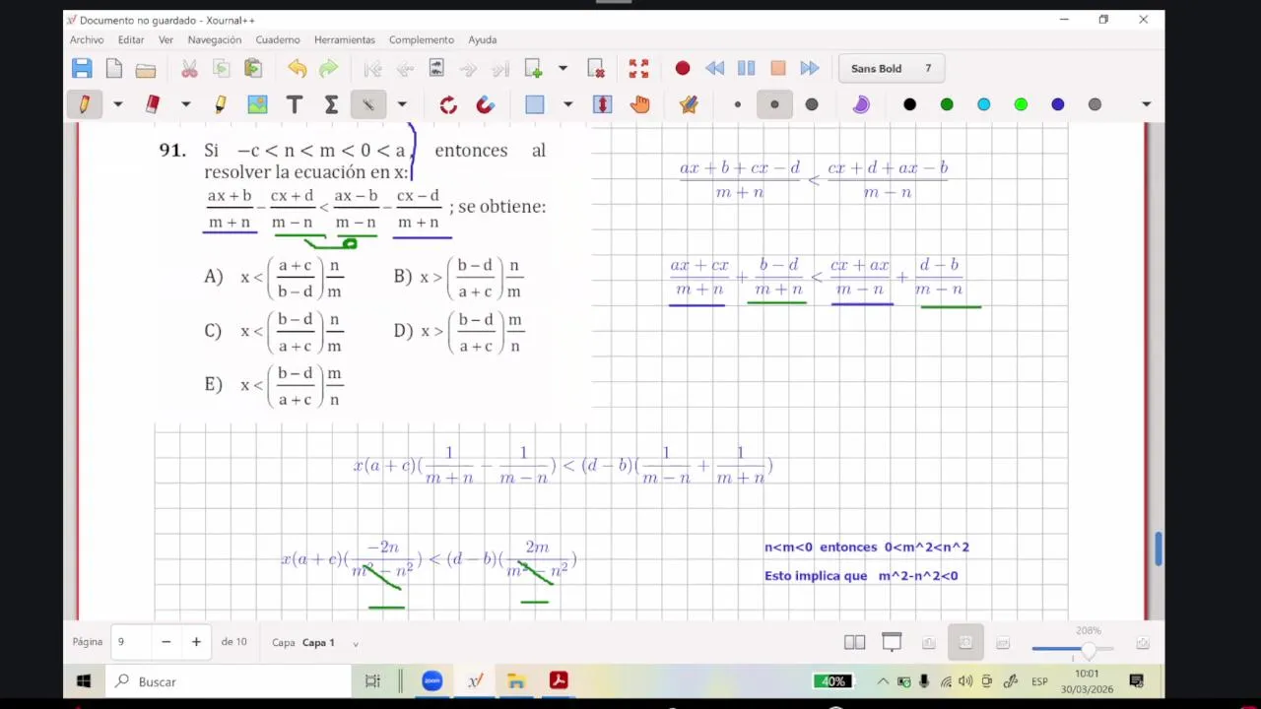Screen dimensions: 1261x709
Task: Toggle paired pages view
Action: click(854, 642)
